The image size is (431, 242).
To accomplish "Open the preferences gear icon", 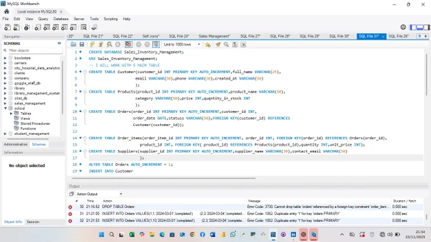I will (403, 27).
